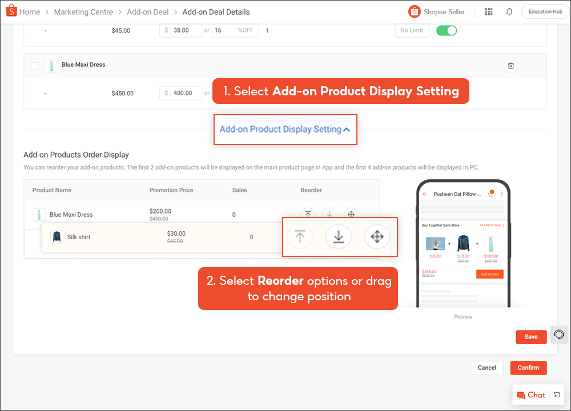Click the drag-to-reorder icon for Silk shirt
571x411 pixels.
pos(377,236)
